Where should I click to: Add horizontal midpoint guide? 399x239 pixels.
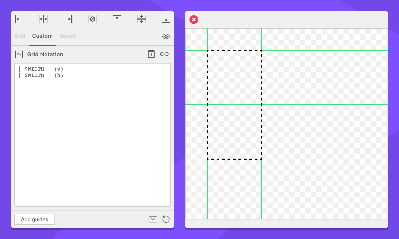tap(142, 19)
